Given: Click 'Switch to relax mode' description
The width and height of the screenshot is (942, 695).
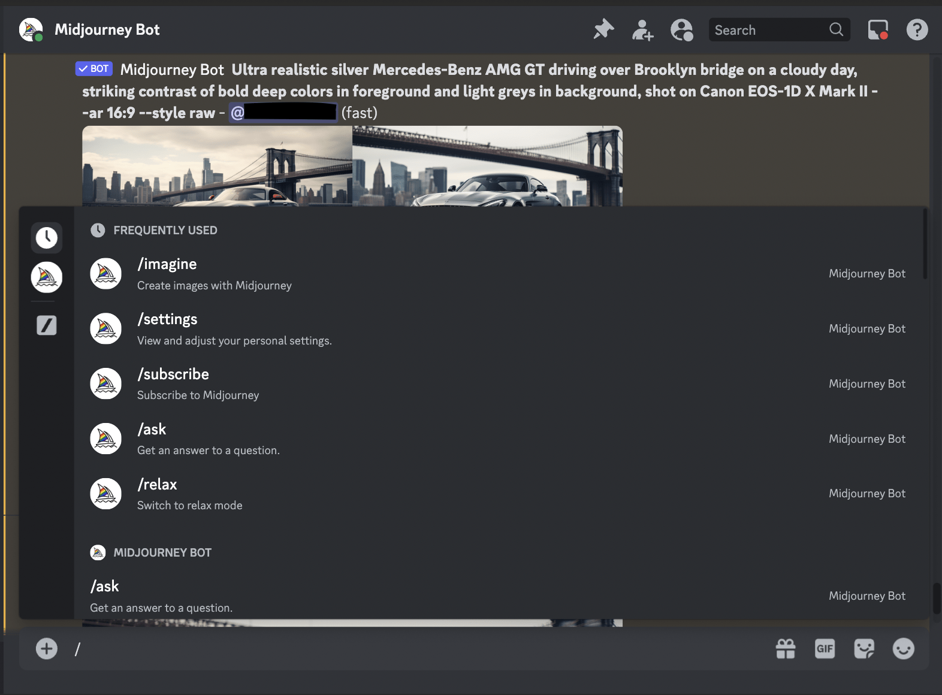Looking at the screenshot, I should click(x=190, y=505).
